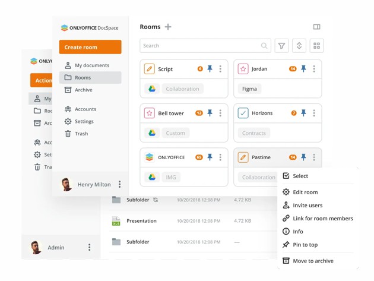This screenshot has width=374, height=281.
Task: Click the Jordan room star icon
Action: tap(243, 69)
